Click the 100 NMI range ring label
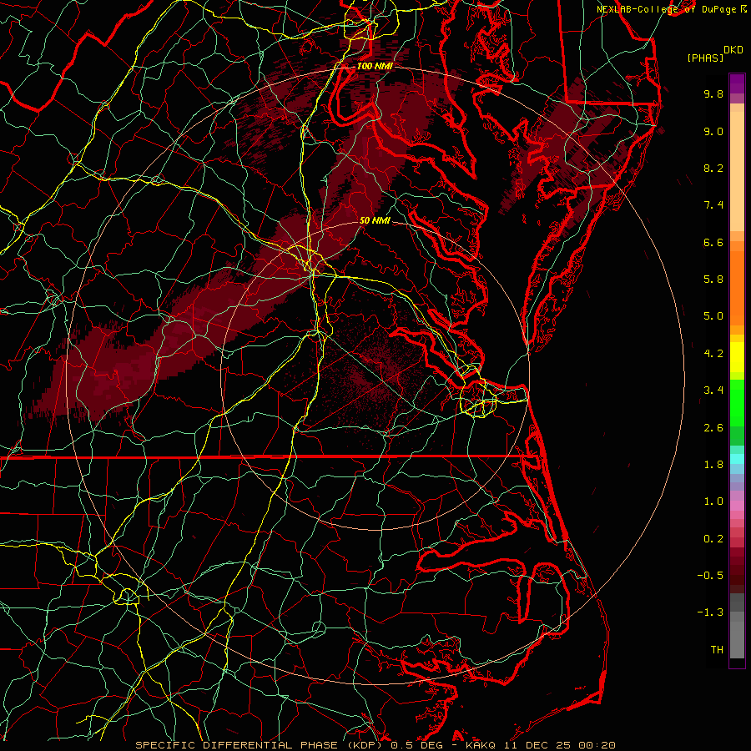Screen dimensions: 751x751 [x=374, y=66]
